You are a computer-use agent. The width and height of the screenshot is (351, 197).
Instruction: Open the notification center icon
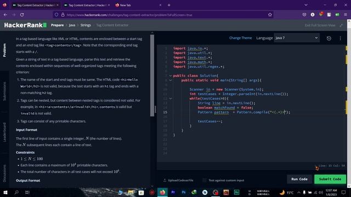click(x=344, y=192)
